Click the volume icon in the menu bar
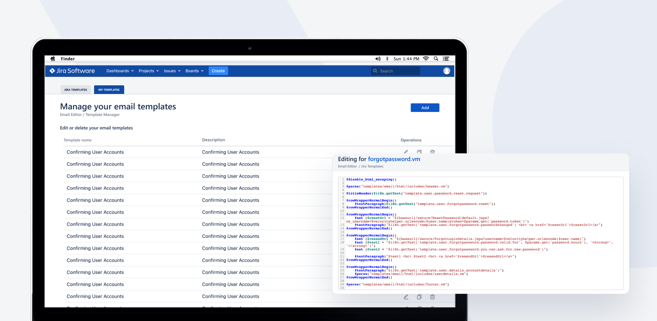The image size is (657, 321). pos(378,58)
